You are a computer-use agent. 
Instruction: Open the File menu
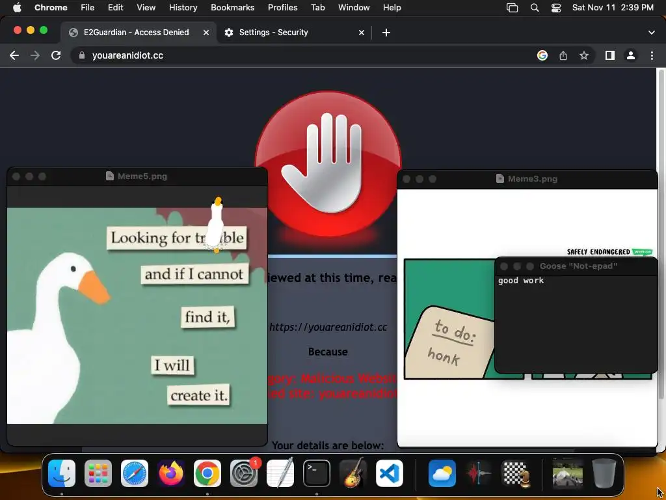(88, 8)
